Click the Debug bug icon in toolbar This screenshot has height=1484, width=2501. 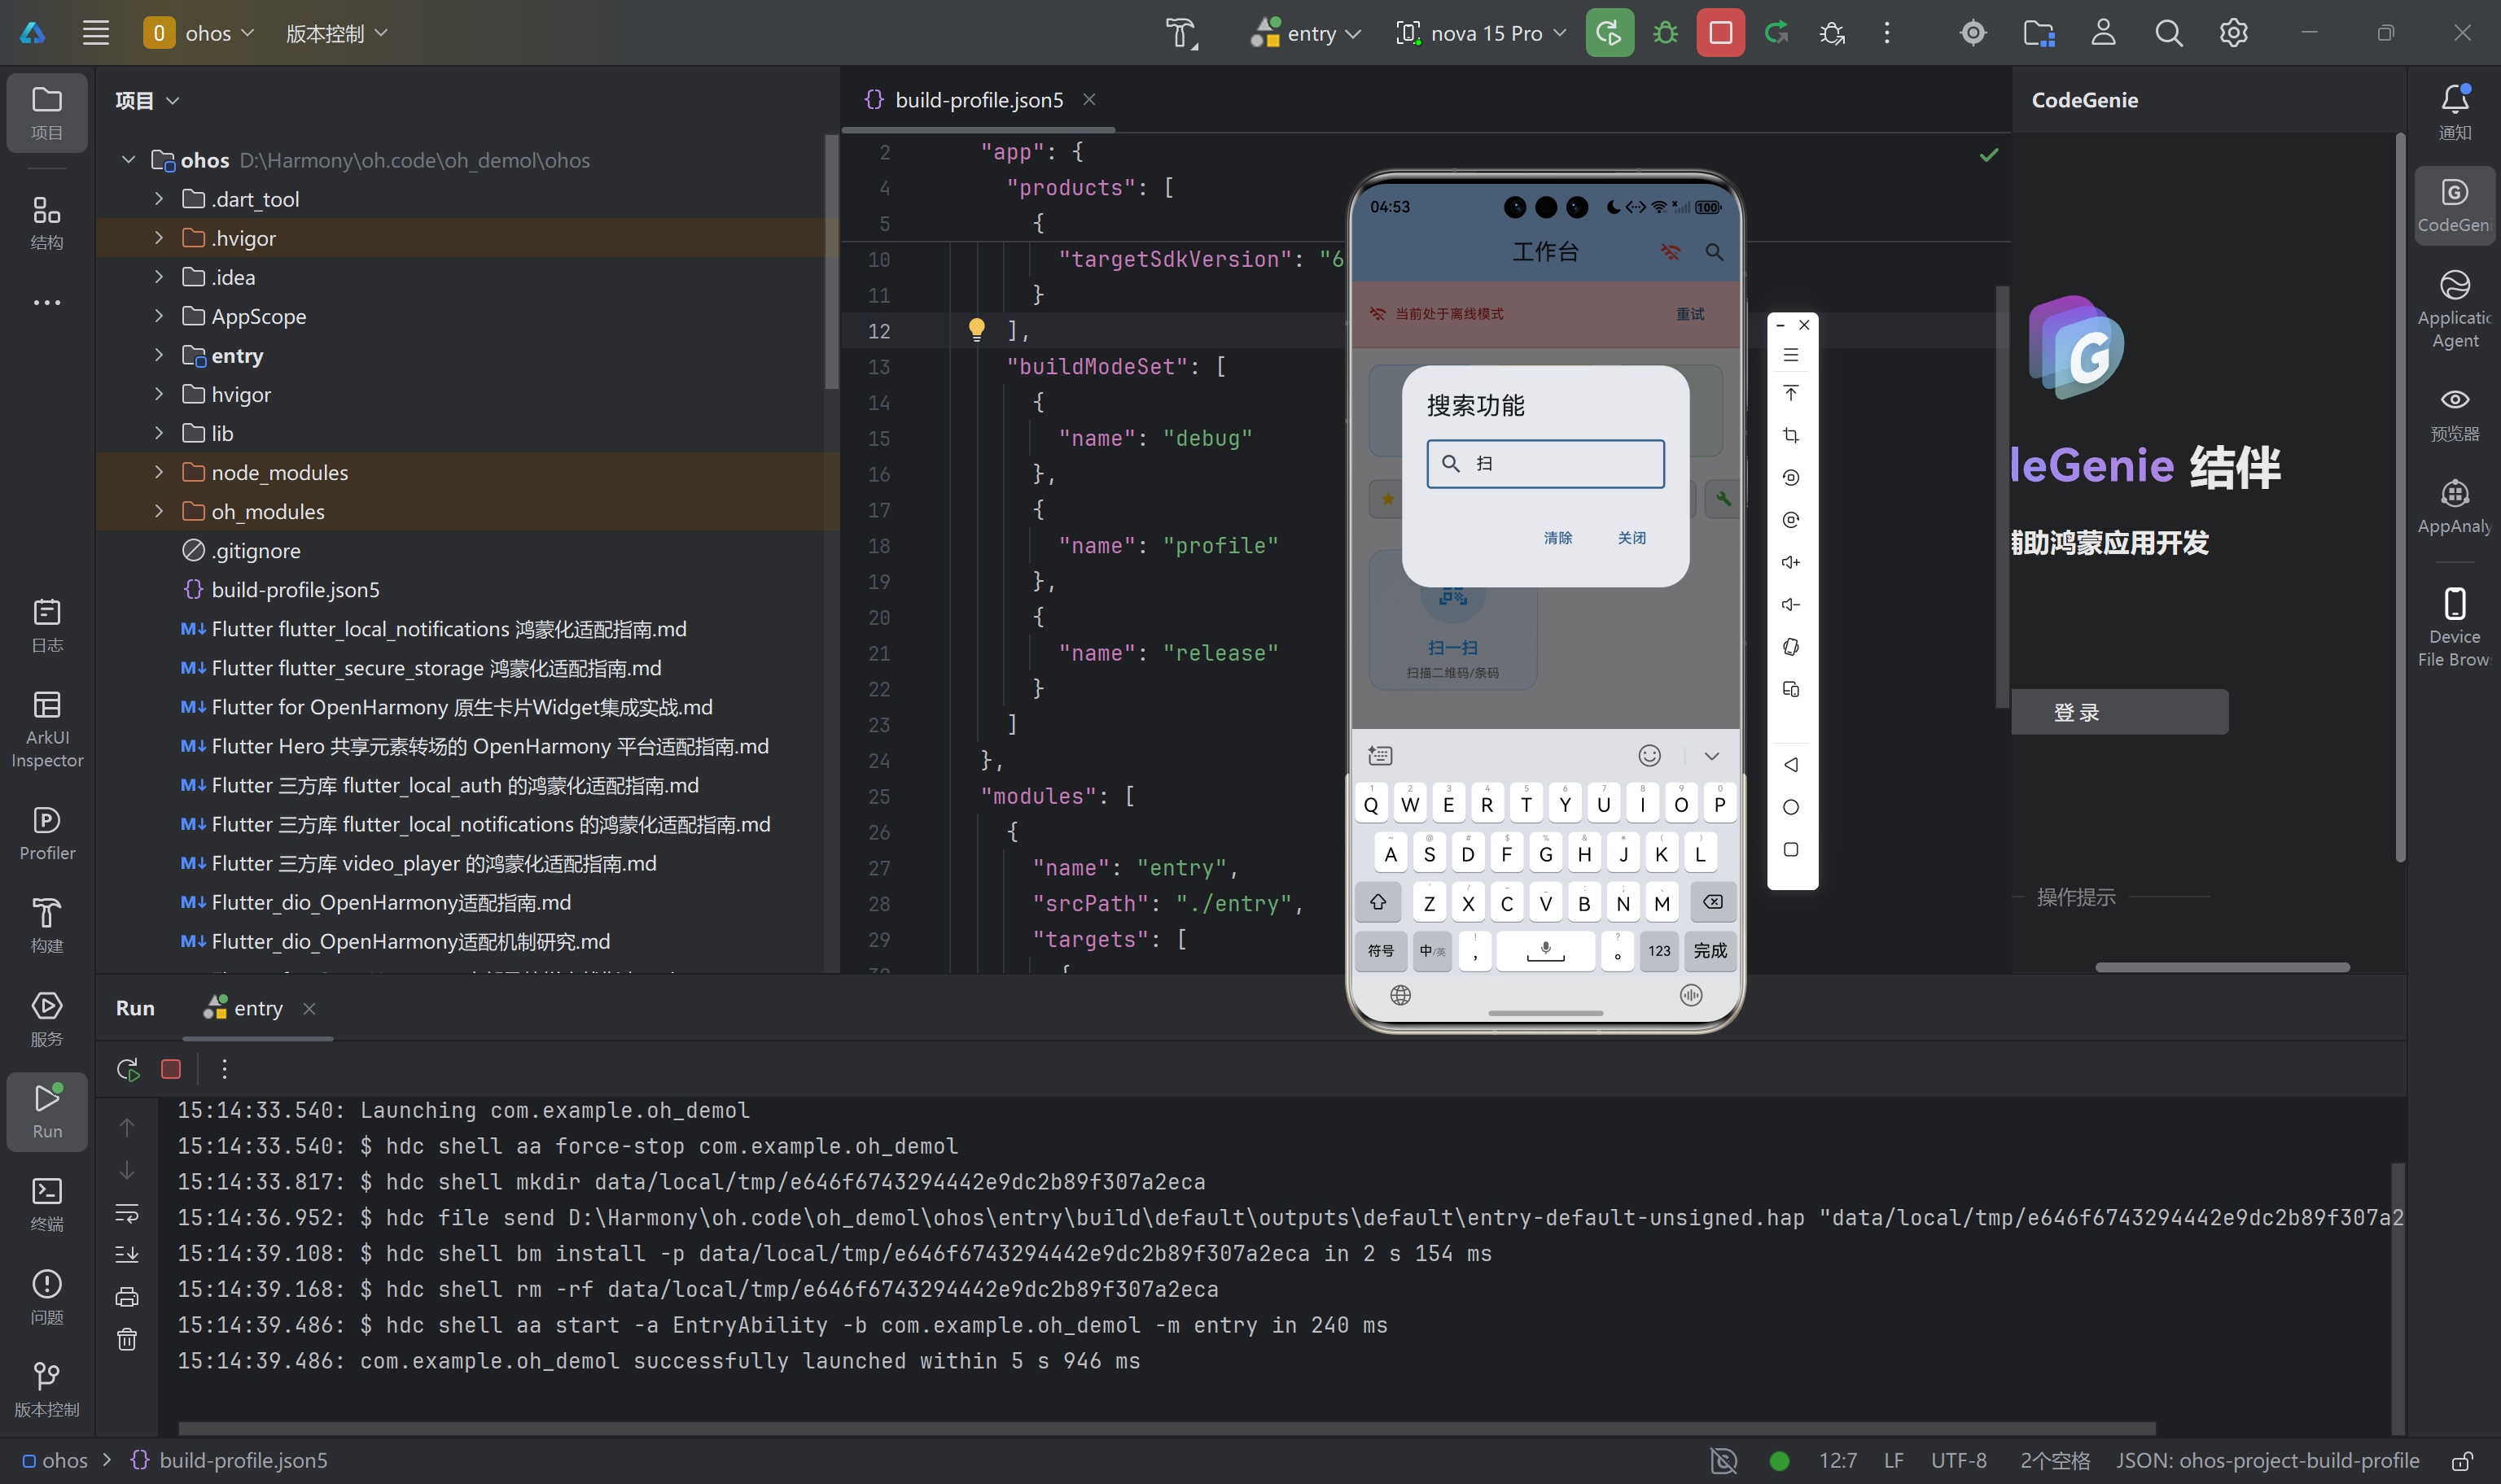pos(1665,33)
